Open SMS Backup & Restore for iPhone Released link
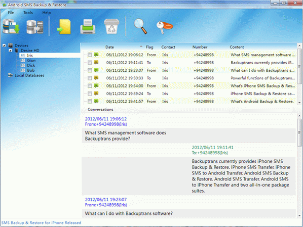The height and width of the screenshot is (227, 303). (x=42, y=222)
